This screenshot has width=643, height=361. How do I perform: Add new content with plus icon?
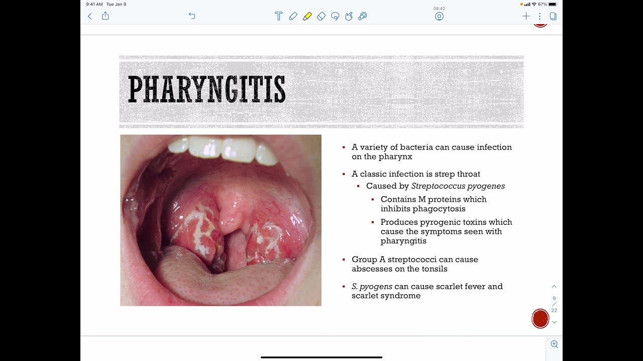point(526,16)
